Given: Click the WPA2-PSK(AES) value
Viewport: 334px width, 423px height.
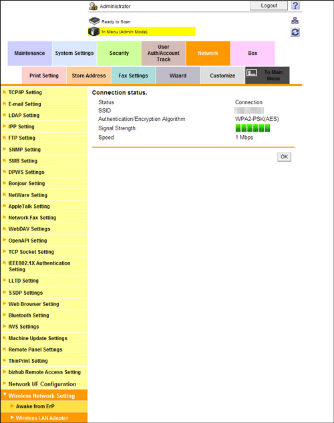Looking at the screenshot, I should click(x=257, y=119).
